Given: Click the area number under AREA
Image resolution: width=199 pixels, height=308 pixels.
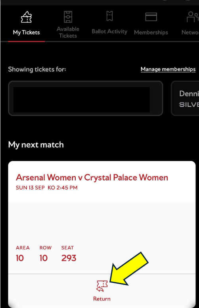Looking at the screenshot, I should [x=20, y=258].
